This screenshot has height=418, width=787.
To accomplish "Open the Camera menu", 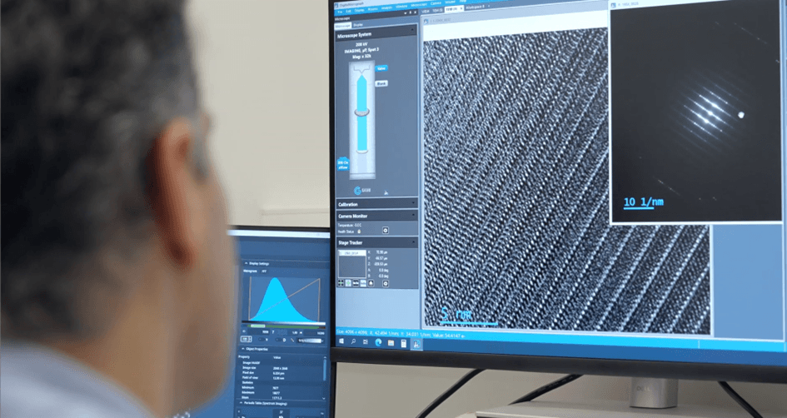I will click(x=436, y=3).
